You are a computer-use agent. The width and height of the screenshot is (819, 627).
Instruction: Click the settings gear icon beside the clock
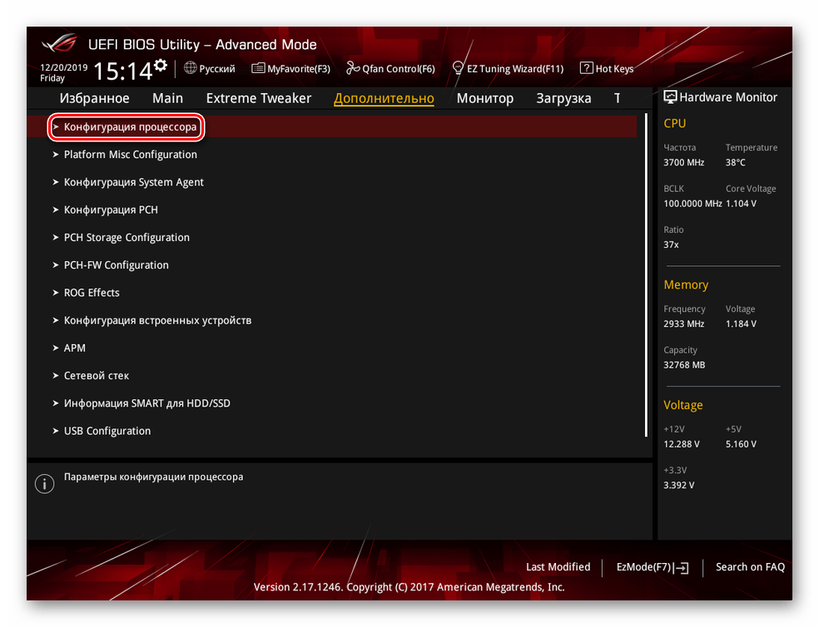click(160, 65)
